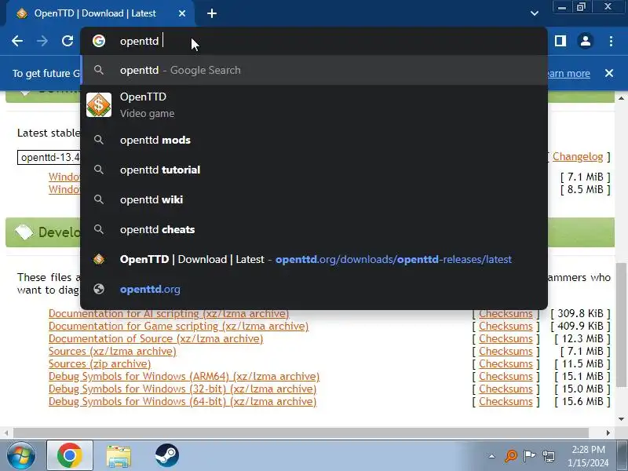
Task: Show hidden system tray icons
Action: 492,456
